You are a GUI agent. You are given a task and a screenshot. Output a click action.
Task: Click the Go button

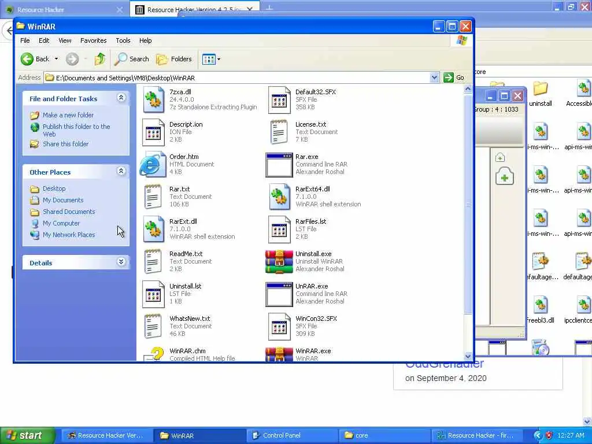(x=454, y=78)
